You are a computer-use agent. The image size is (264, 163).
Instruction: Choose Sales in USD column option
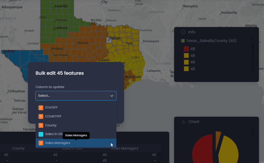[76, 134]
